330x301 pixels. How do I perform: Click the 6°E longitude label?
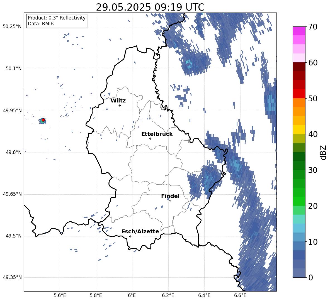coord(132,295)
